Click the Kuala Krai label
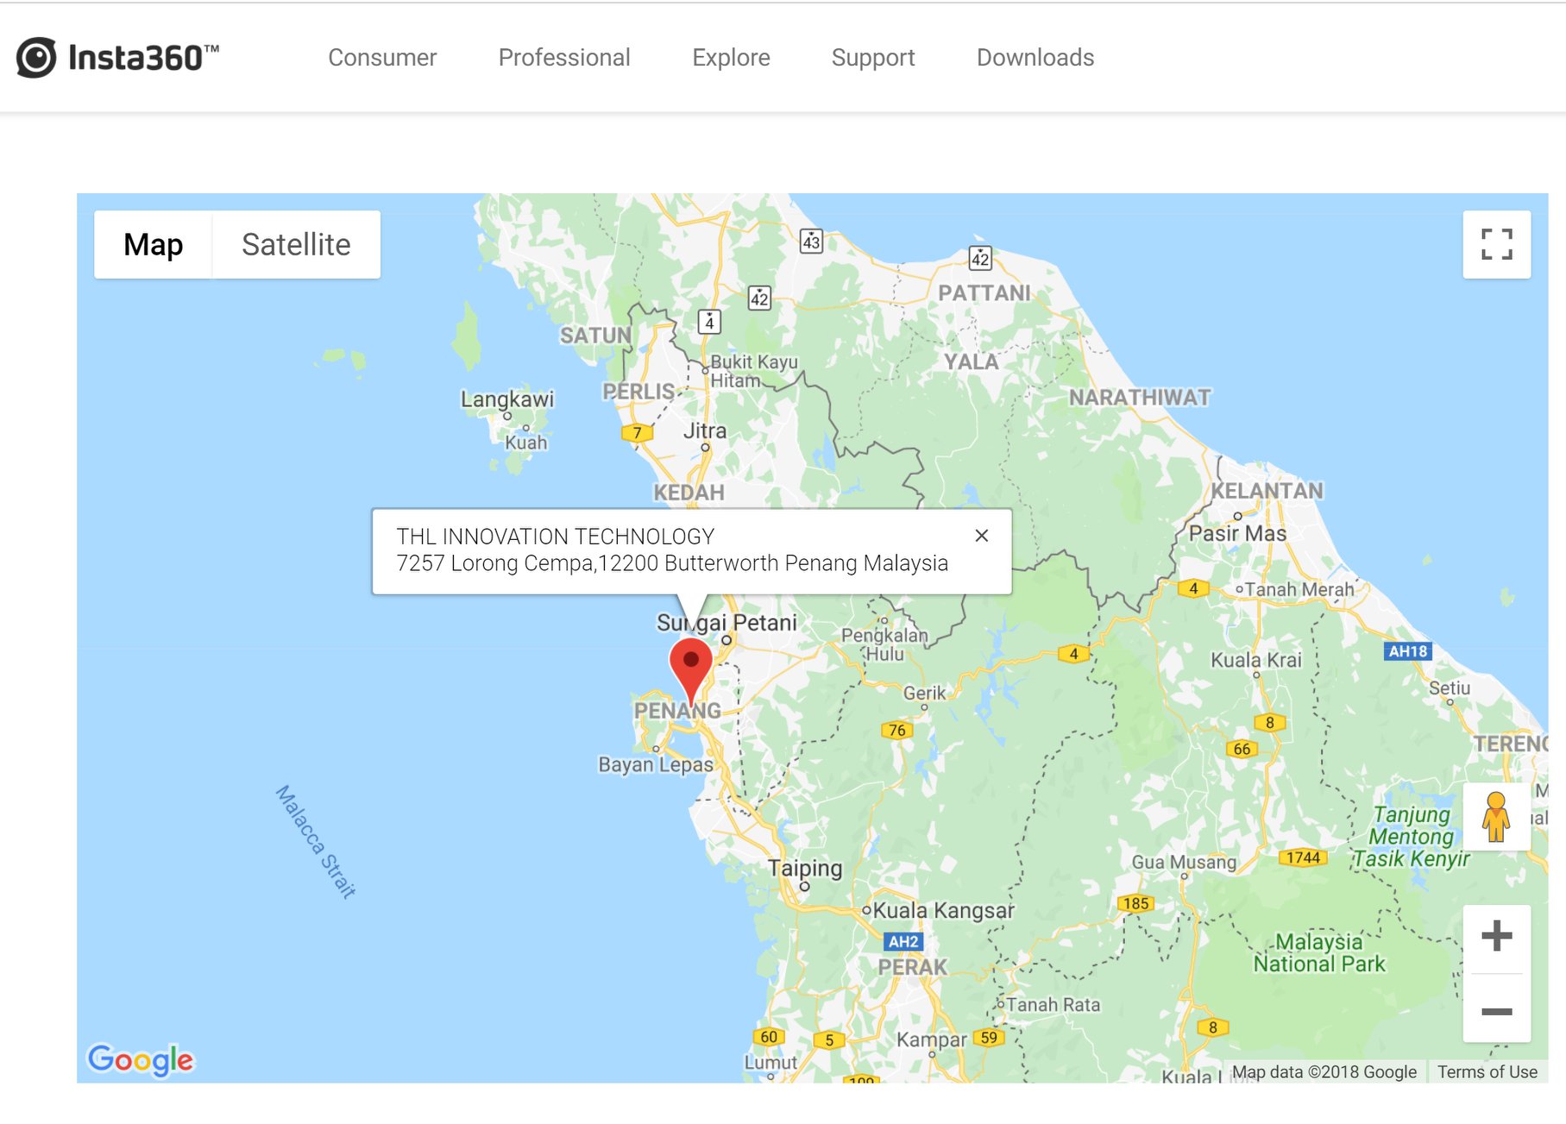Image resolution: width=1566 pixels, height=1124 pixels. (x=1256, y=660)
